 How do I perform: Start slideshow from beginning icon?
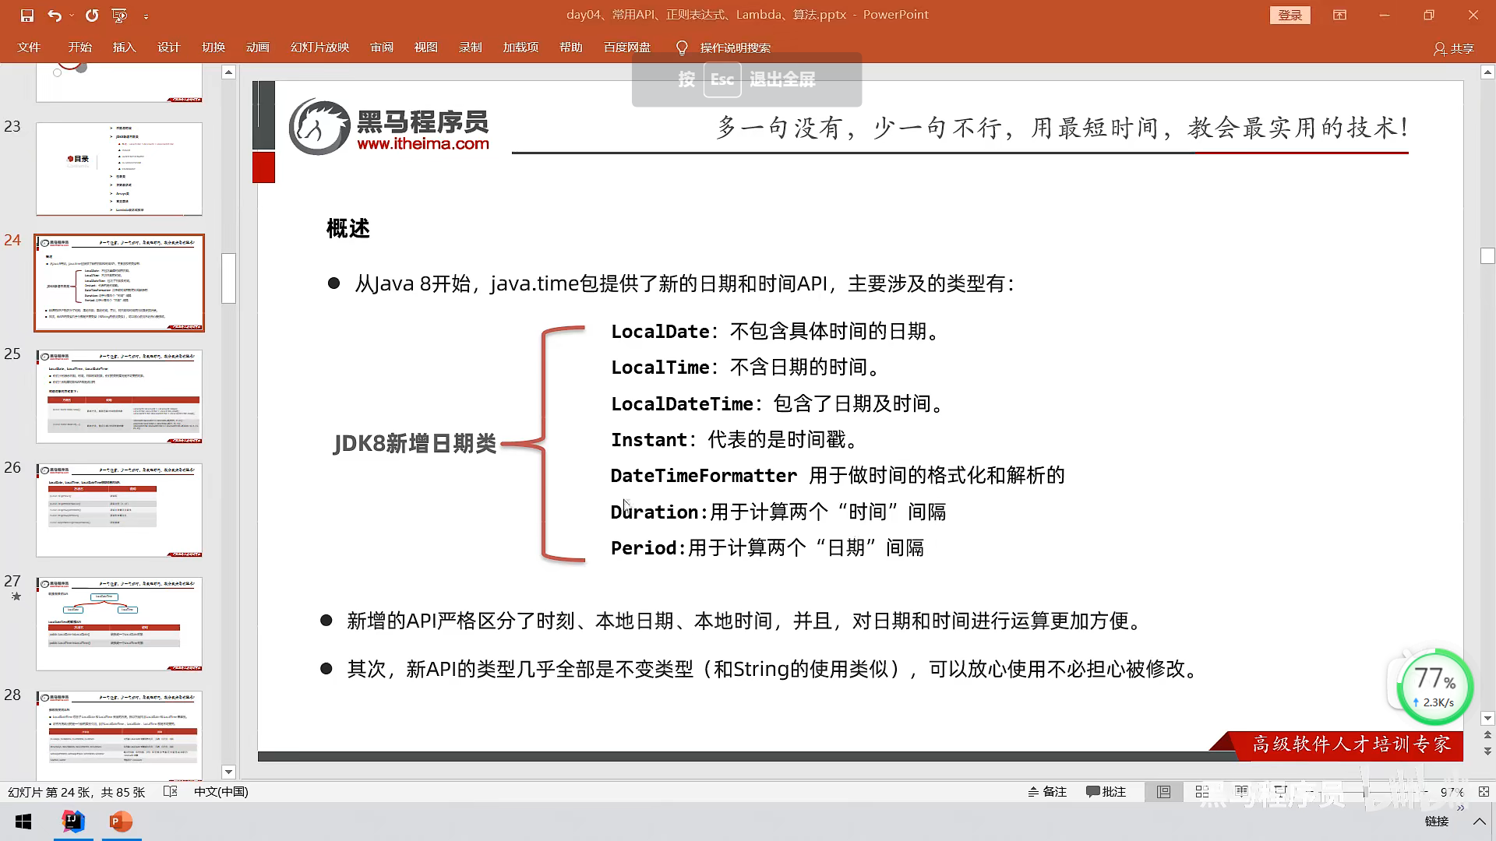pyautogui.click(x=119, y=15)
